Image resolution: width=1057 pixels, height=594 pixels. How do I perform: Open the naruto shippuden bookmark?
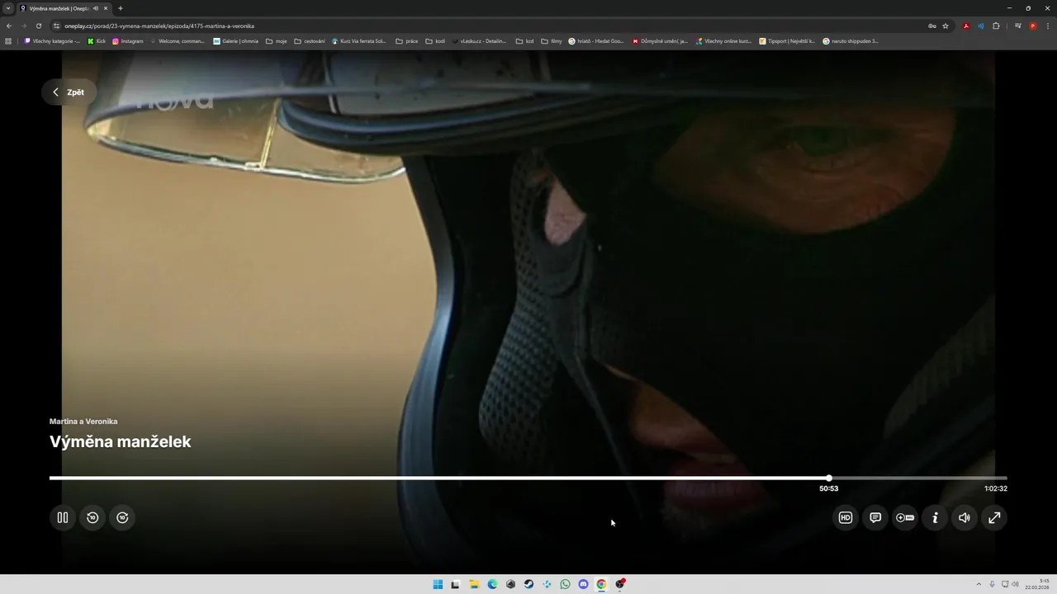(851, 40)
